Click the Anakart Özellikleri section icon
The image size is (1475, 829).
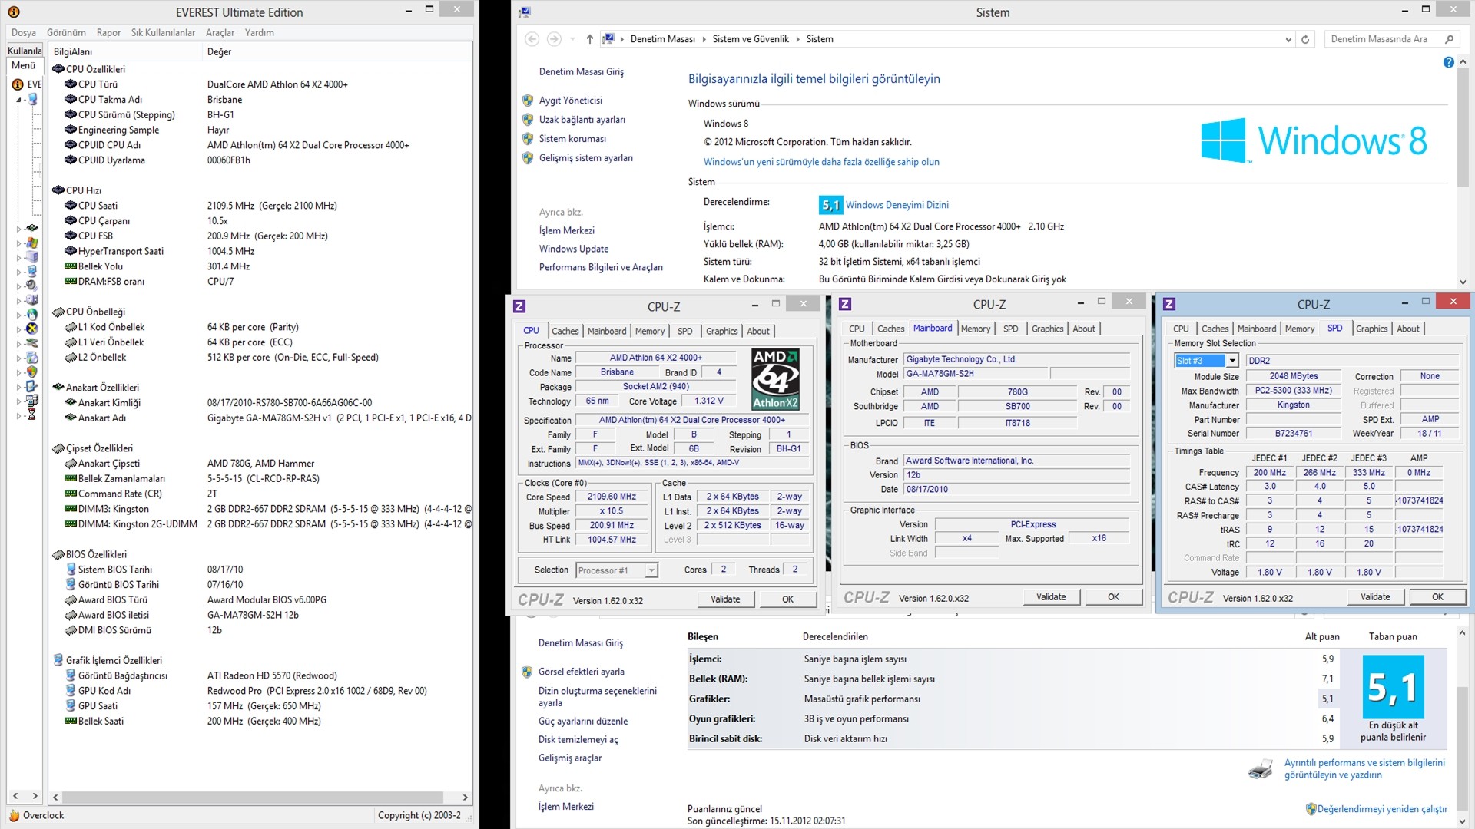[x=58, y=388]
